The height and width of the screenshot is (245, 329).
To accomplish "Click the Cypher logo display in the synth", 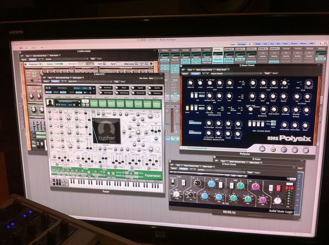I will [106, 131].
